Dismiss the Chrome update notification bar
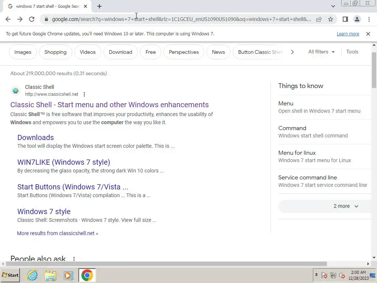 point(368,34)
